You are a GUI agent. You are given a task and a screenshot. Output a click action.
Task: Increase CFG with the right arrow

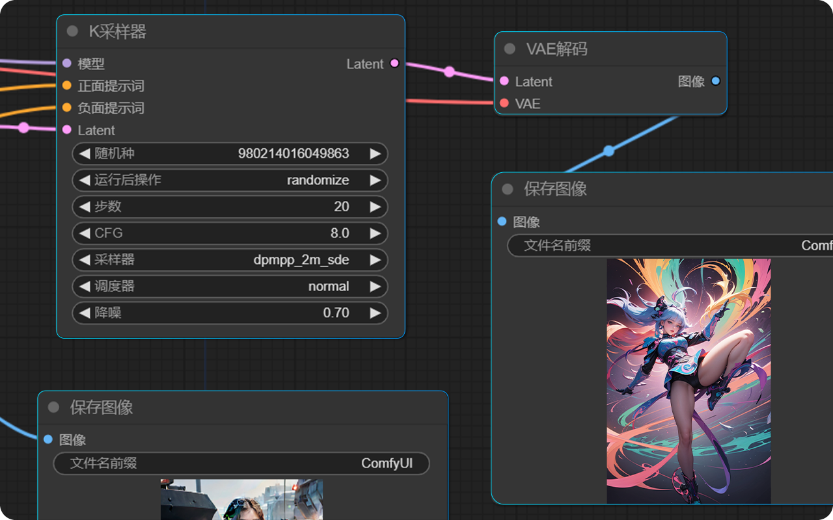pos(376,233)
